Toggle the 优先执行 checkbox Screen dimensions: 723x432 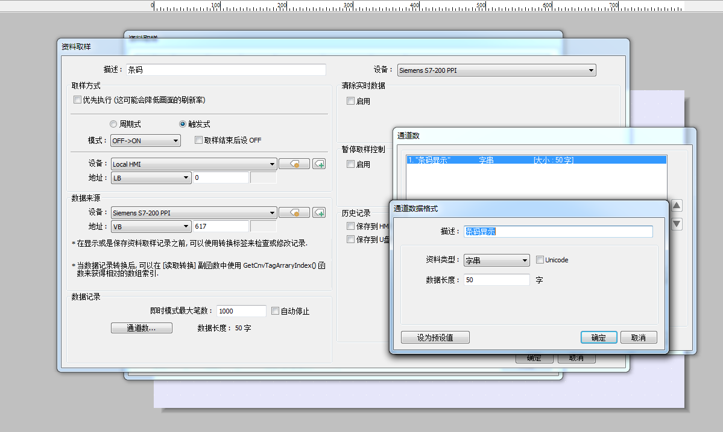pyautogui.click(x=77, y=100)
